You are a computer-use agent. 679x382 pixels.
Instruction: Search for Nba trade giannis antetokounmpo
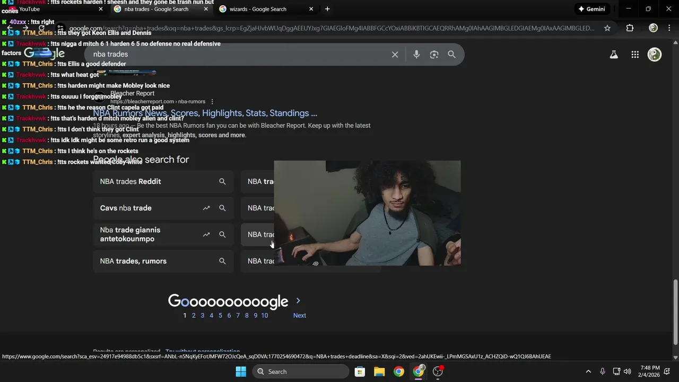coord(163,235)
